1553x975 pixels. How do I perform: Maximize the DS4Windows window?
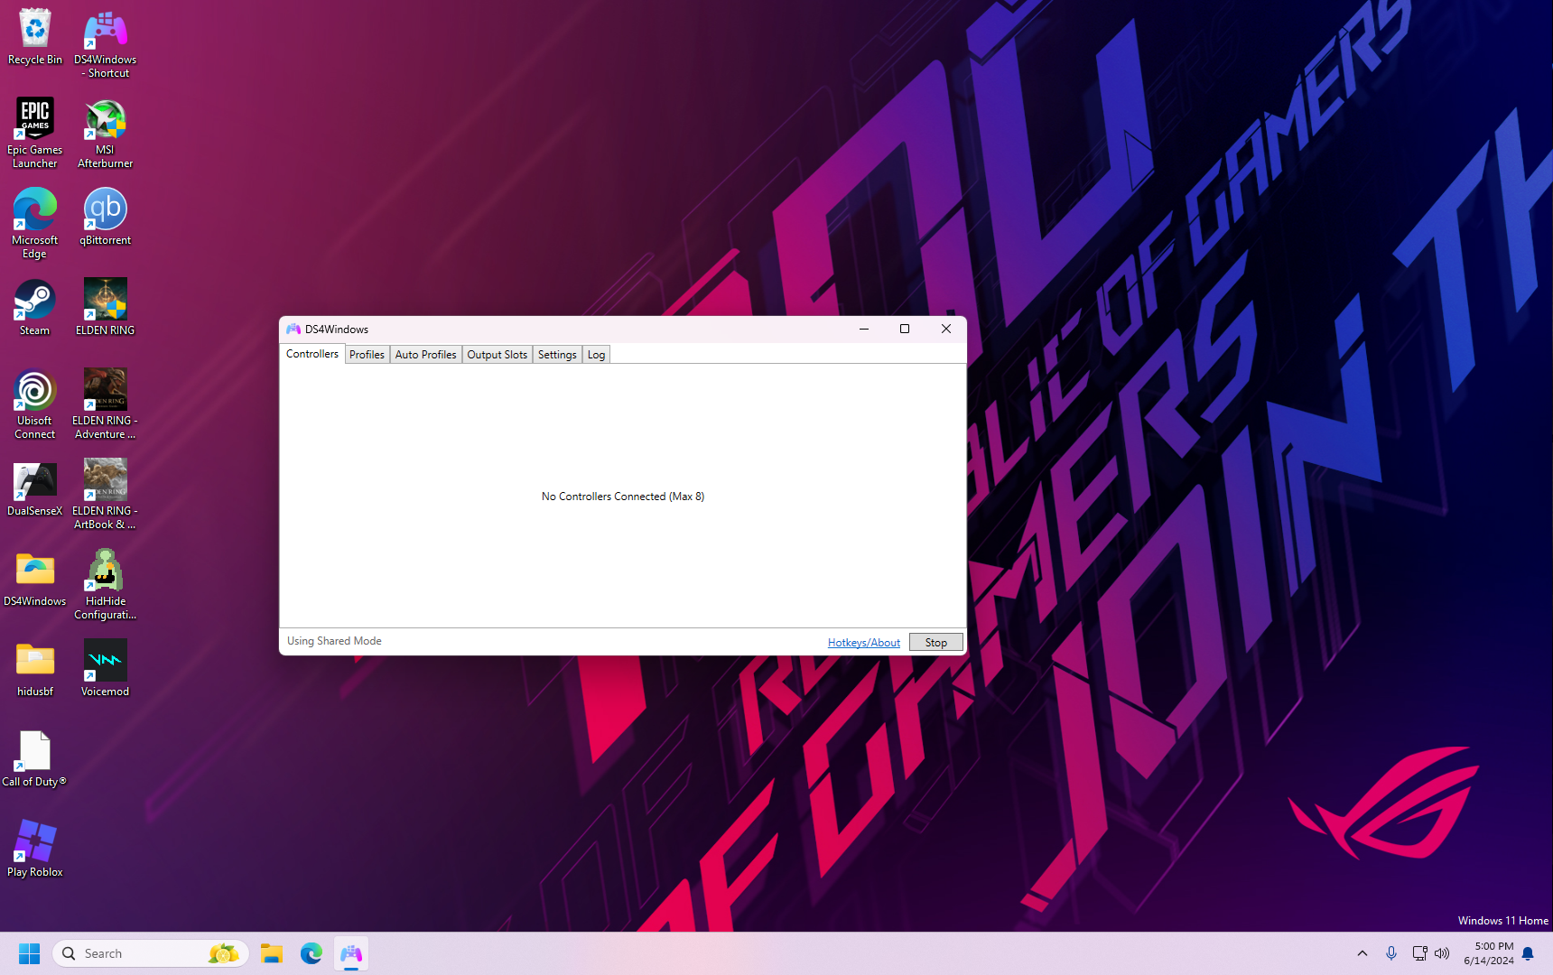click(905, 330)
